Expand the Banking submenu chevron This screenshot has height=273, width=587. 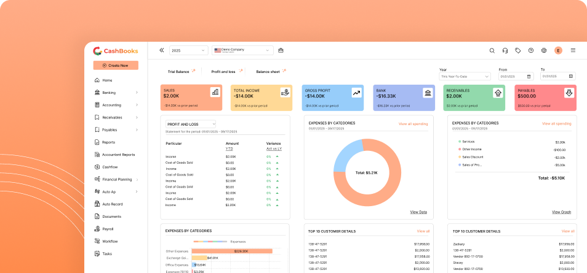[137, 93]
